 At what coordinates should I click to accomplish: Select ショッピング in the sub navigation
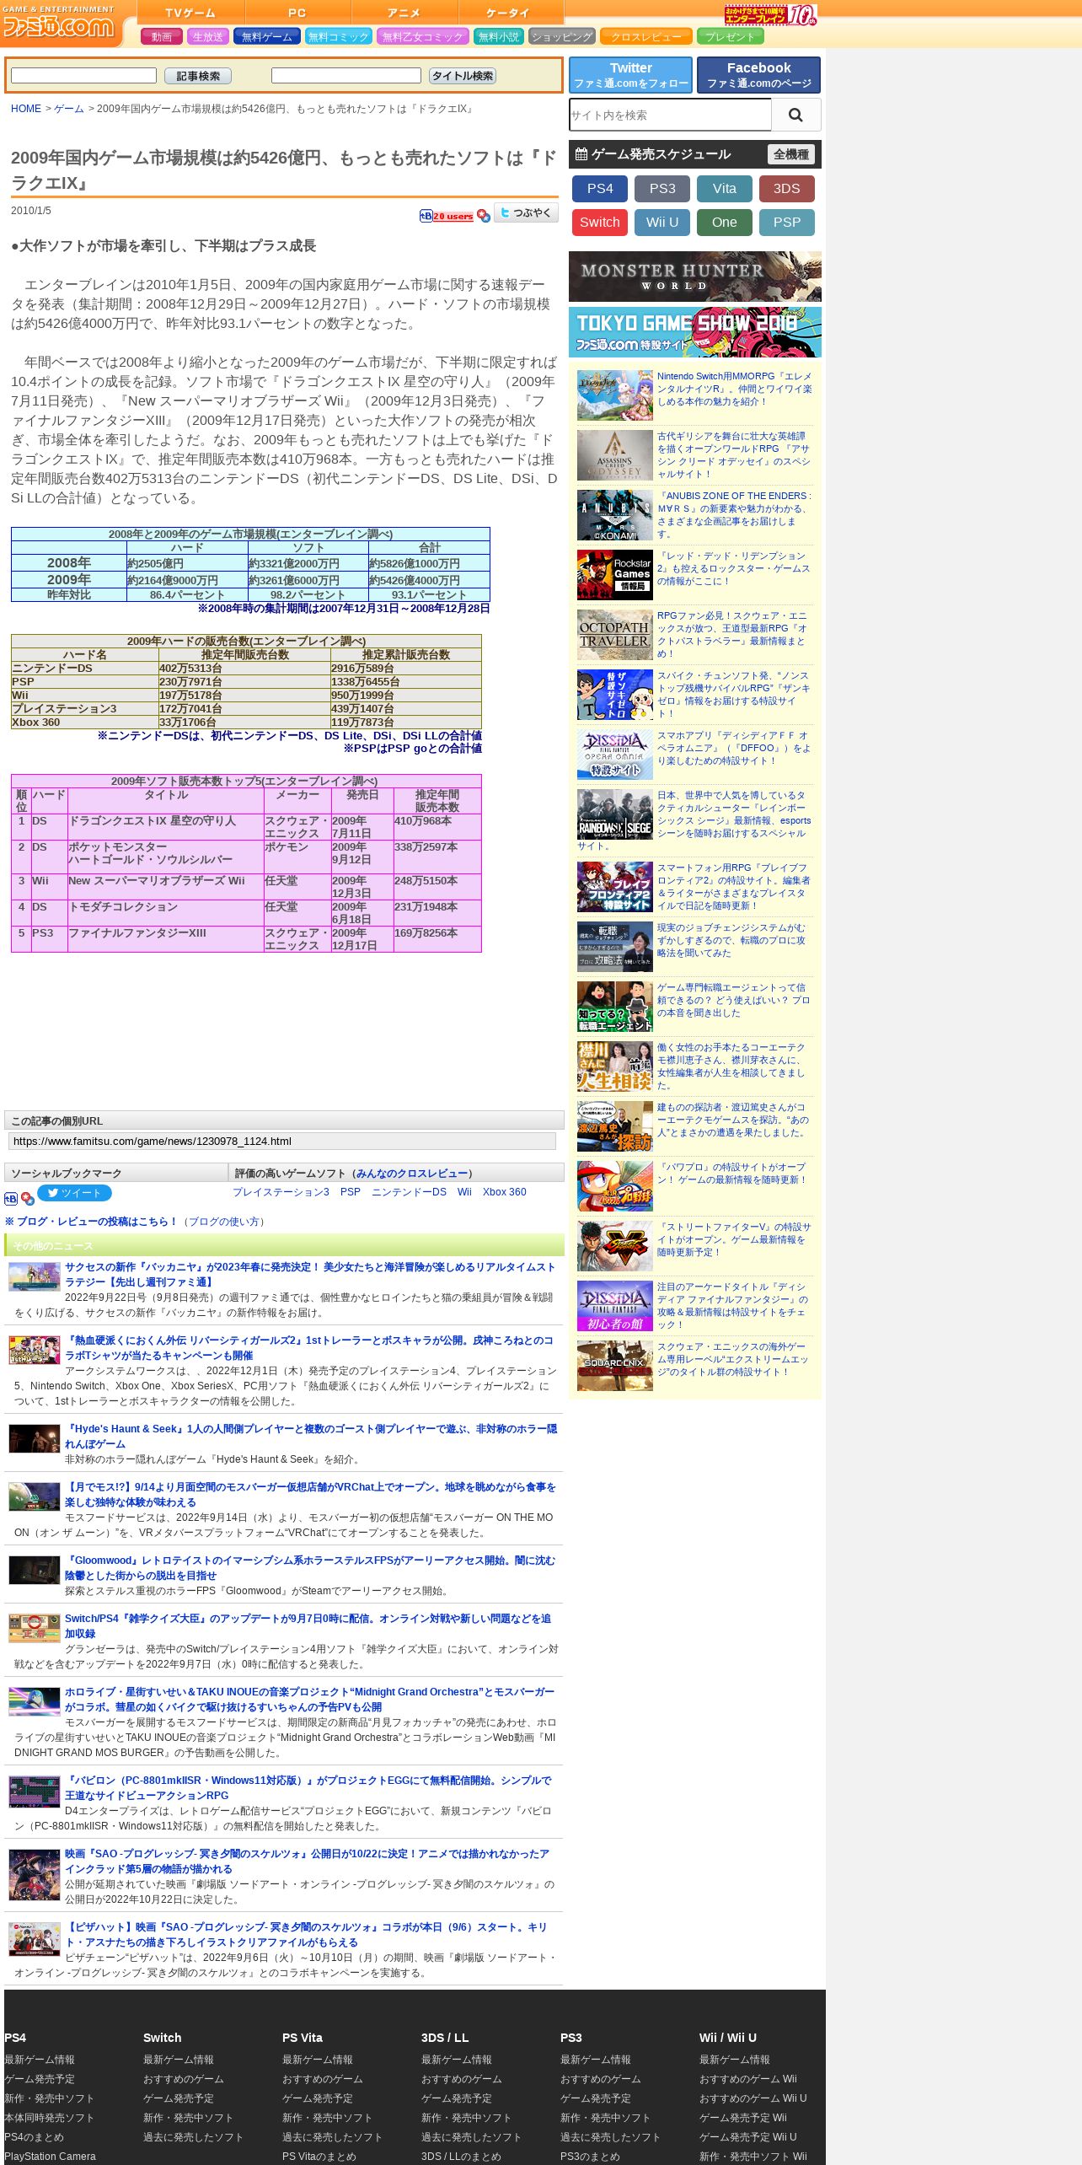pyautogui.click(x=562, y=36)
